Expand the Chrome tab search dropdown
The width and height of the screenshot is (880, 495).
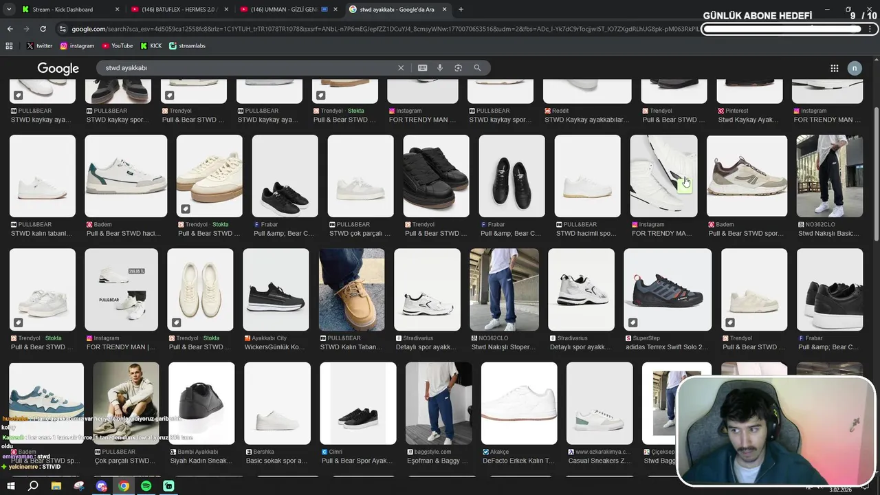pos(9,10)
